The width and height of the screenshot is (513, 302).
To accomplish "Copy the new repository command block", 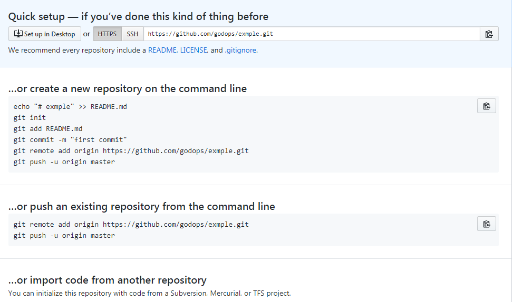I will [x=487, y=106].
